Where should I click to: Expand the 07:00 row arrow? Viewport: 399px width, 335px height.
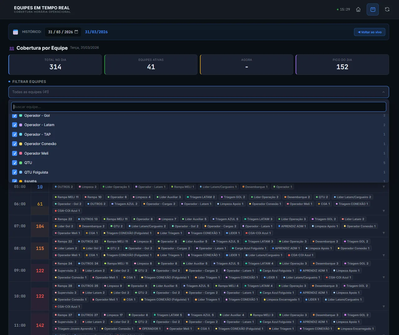[384, 233]
